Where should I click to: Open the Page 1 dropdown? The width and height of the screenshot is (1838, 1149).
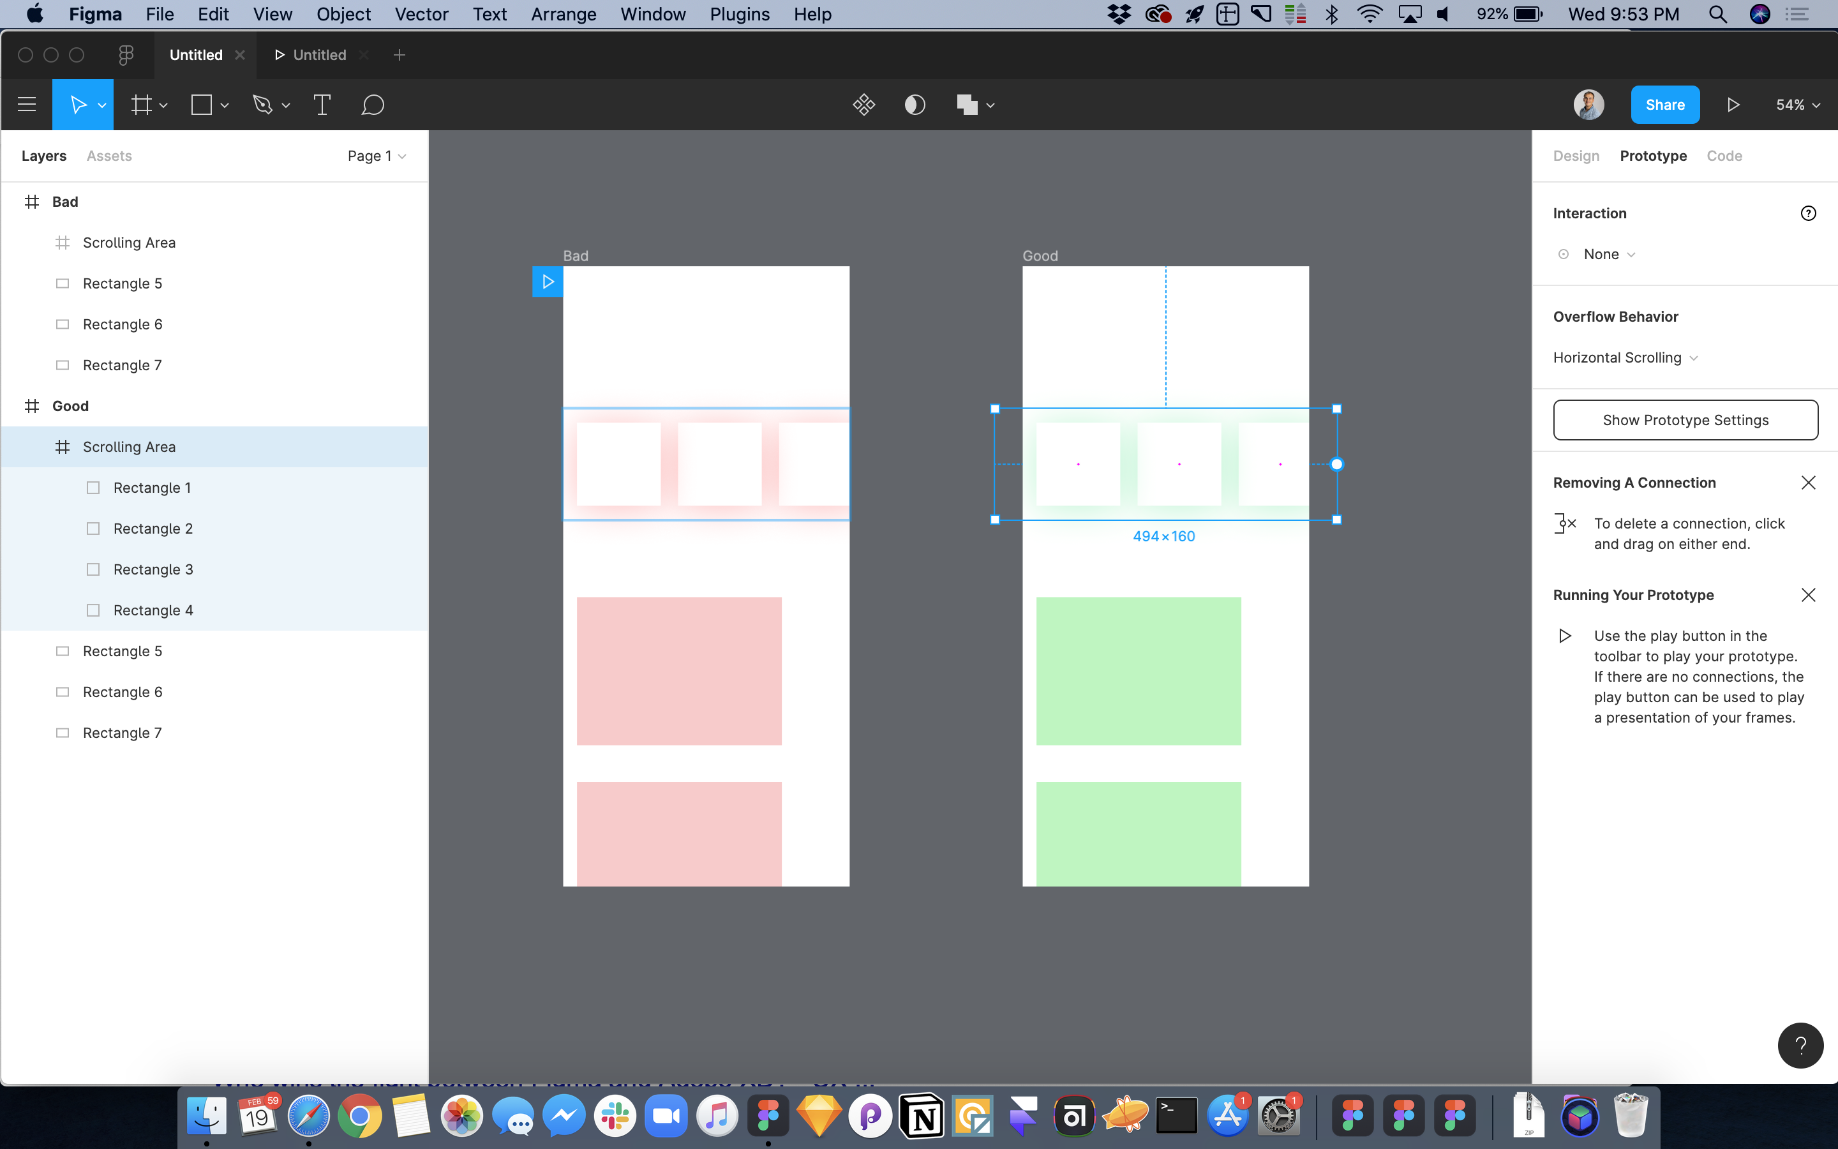pos(376,156)
